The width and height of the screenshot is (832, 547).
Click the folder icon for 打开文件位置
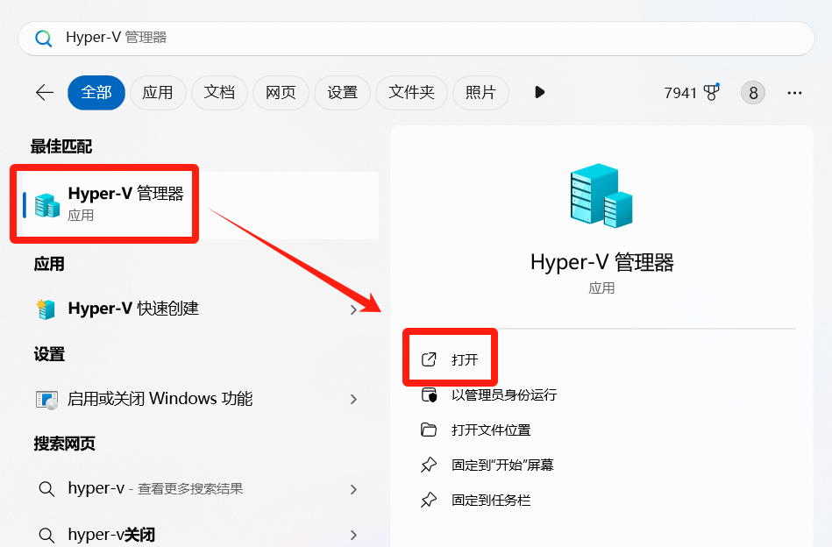(x=429, y=430)
